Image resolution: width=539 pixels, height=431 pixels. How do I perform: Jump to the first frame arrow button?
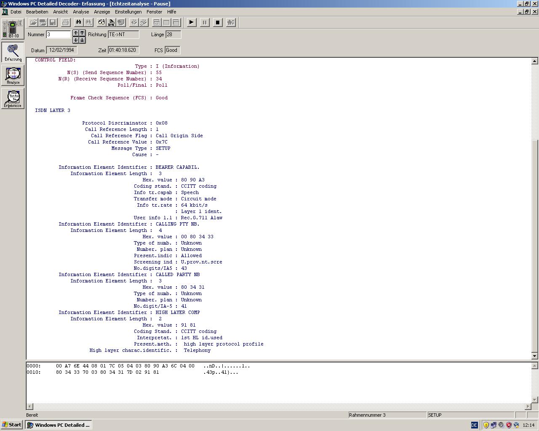click(82, 33)
